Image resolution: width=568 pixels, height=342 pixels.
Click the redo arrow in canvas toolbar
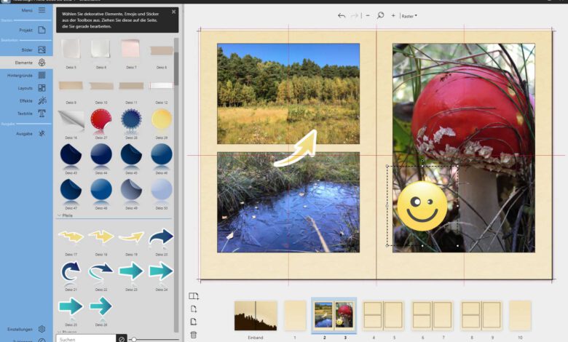click(x=355, y=15)
